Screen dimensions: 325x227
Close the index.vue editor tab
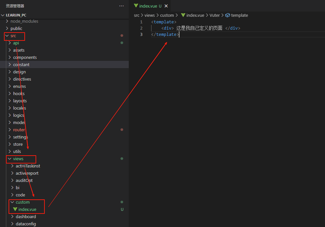(x=166, y=6)
